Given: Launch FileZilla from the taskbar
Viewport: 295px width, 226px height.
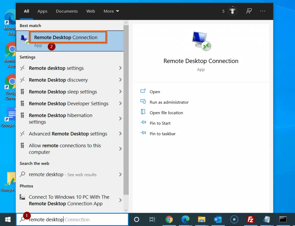Looking at the screenshot, I should tap(250, 220).
